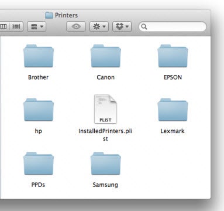The width and height of the screenshot is (224, 211).
Task: Click the Quick Look eye button
Action: pos(76,26)
